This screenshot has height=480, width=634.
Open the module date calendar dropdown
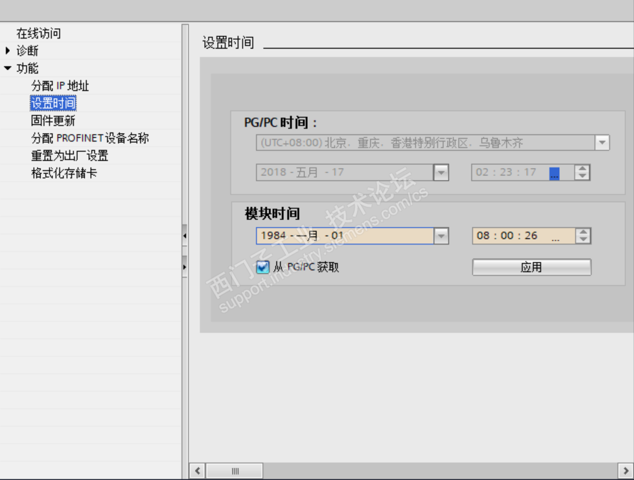[x=441, y=236]
